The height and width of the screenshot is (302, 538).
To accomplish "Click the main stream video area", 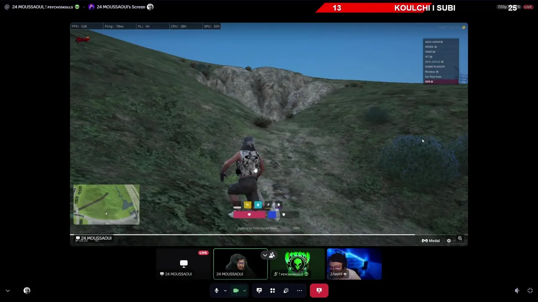I will [269, 134].
